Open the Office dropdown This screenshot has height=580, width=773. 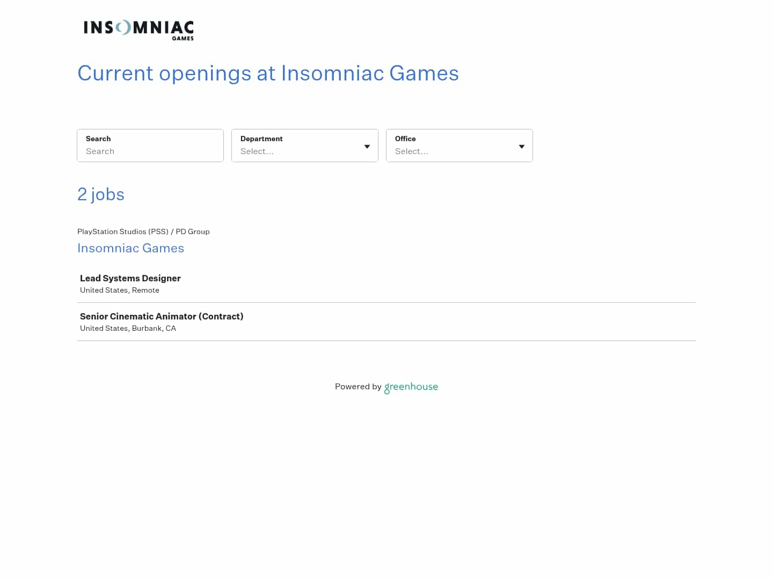pyautogui.click(x=460, y=146)
